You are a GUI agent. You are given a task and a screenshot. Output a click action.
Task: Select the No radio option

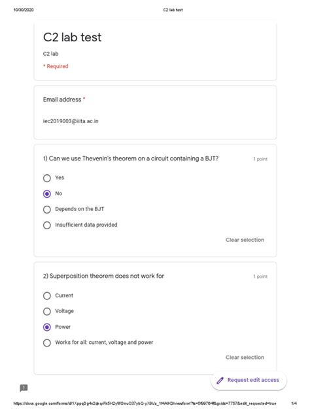pos(47,194)
